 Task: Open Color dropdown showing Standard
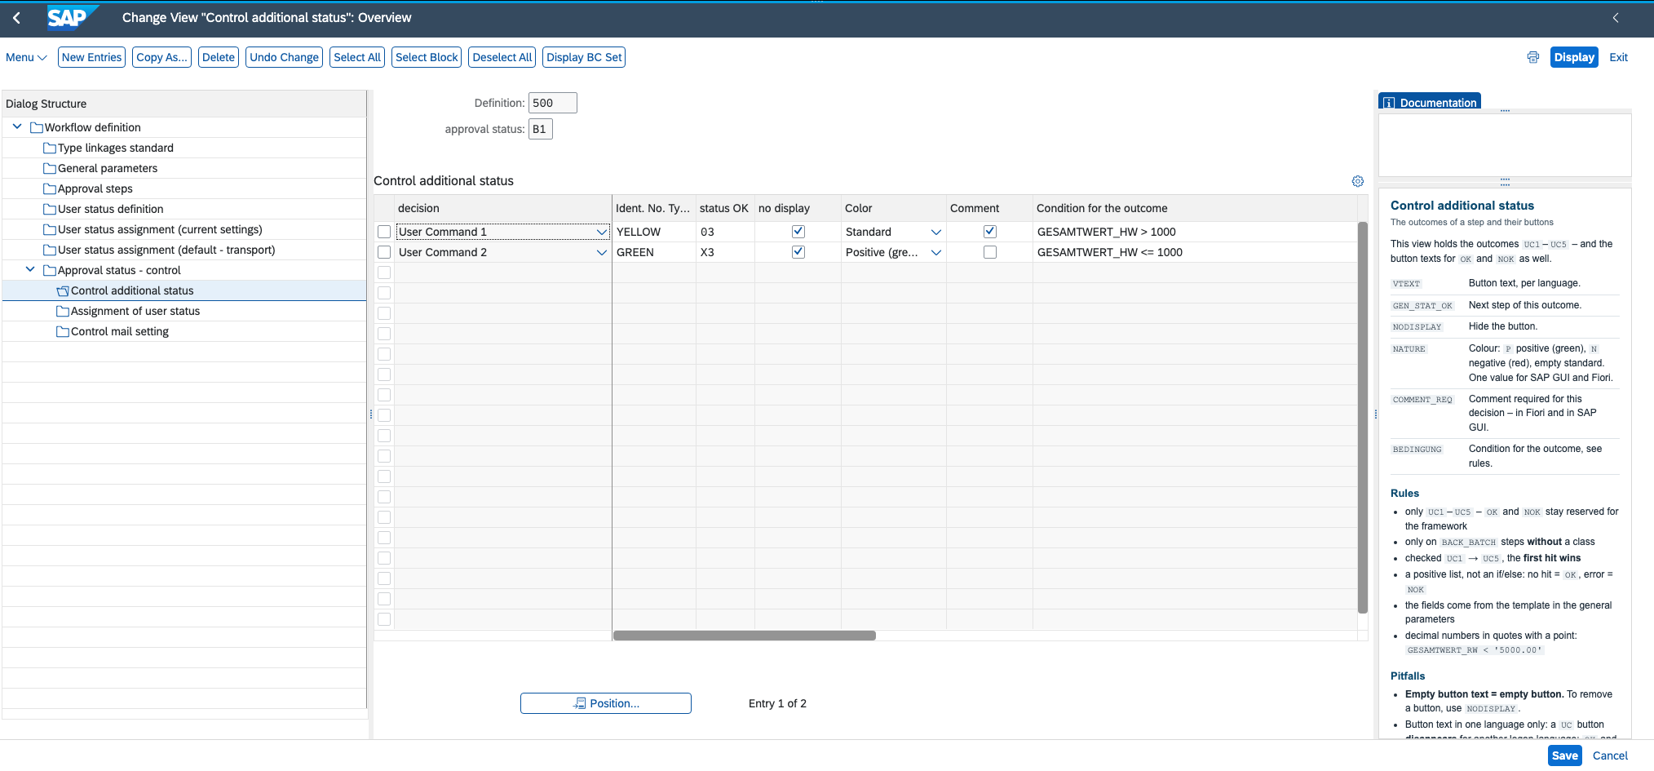(x=936, y=232)
